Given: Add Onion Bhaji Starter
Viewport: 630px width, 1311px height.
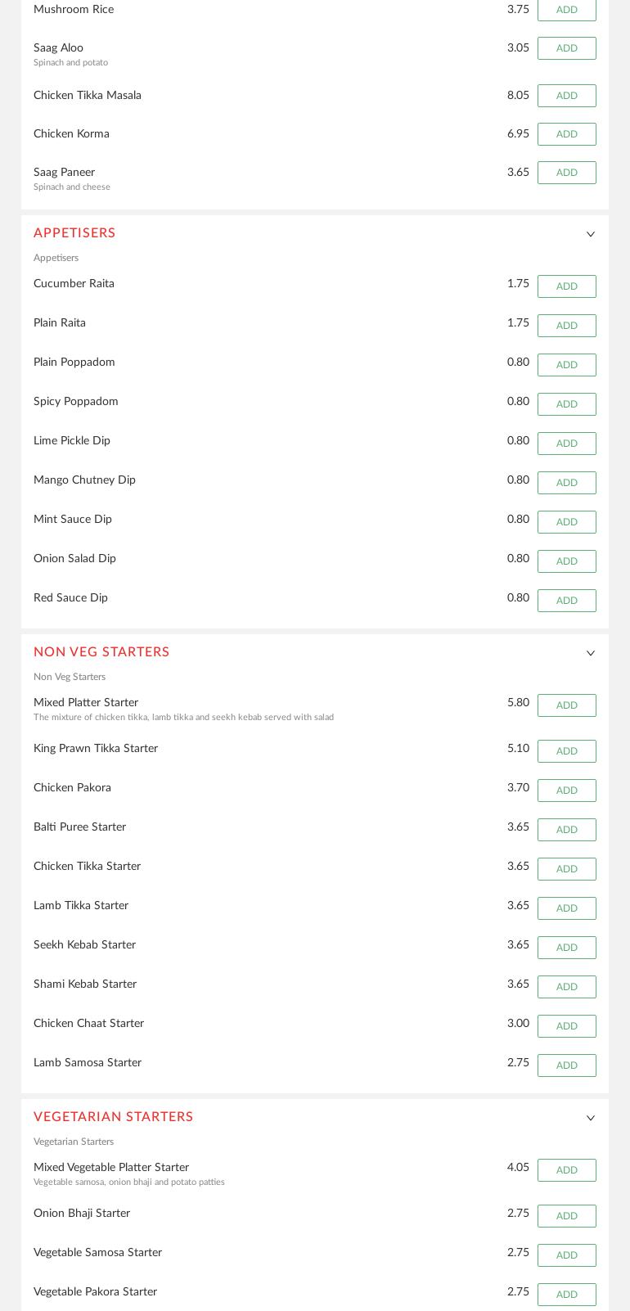Looking at the screenshot, I should pos(567,1216).
